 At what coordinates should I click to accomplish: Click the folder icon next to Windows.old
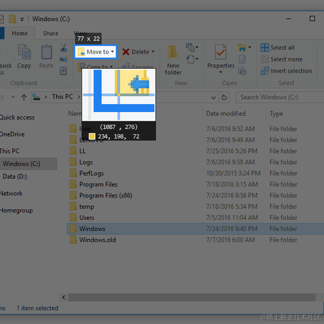click(x=73, y=240)
